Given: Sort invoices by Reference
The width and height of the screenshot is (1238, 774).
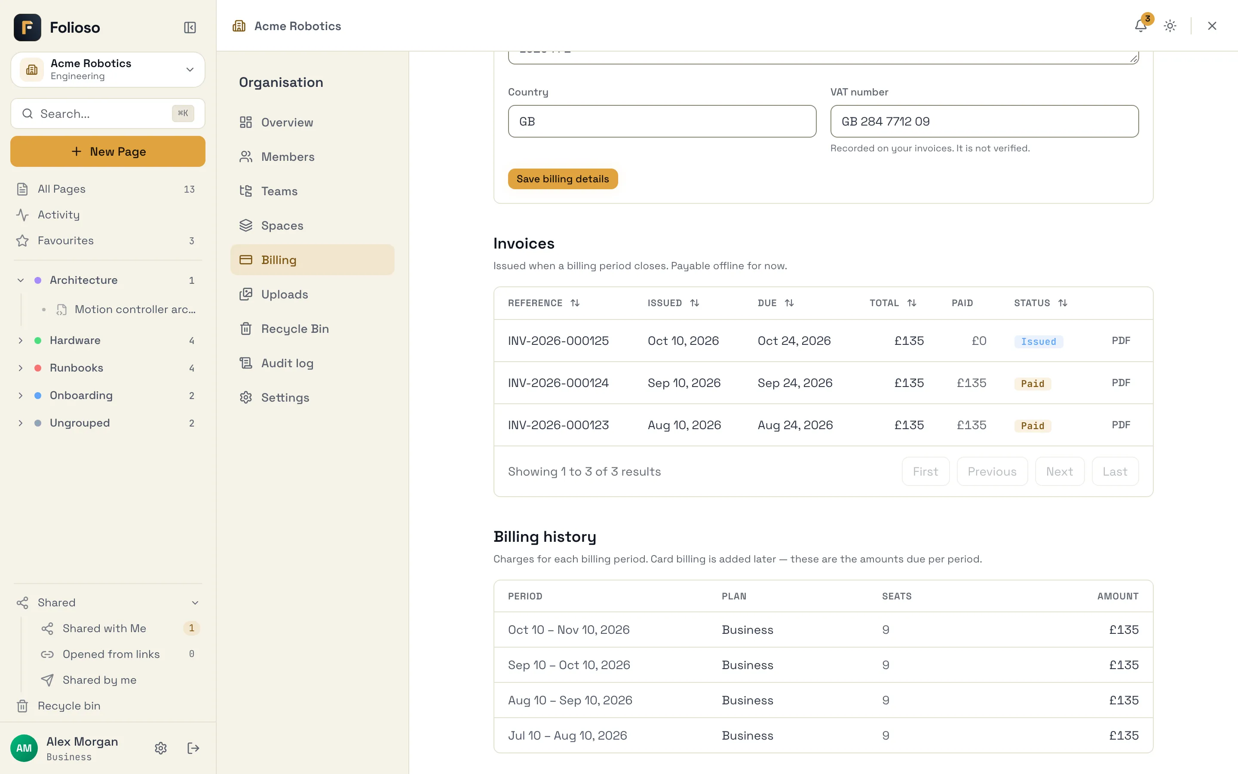Looking at the screenshot, I should pos(543,303).
